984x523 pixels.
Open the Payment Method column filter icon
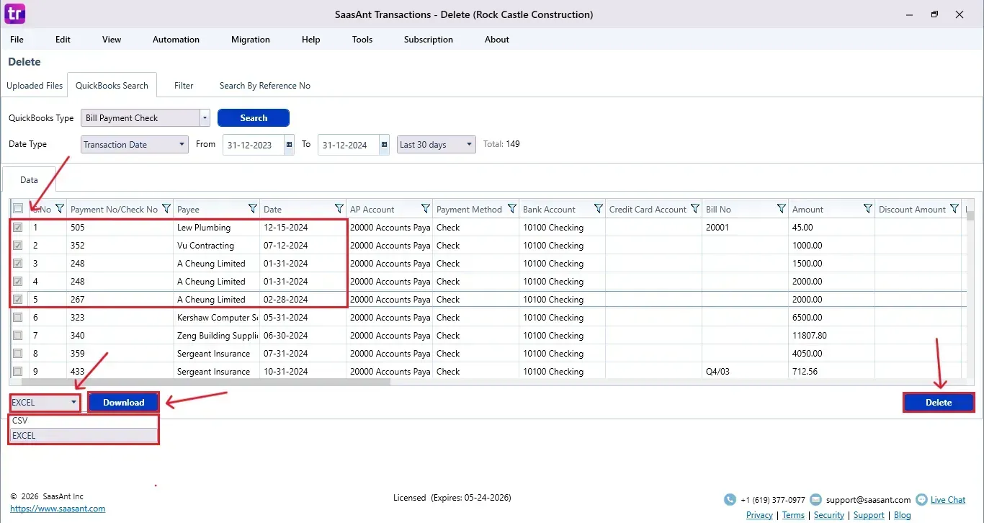(x=512, y=209)
